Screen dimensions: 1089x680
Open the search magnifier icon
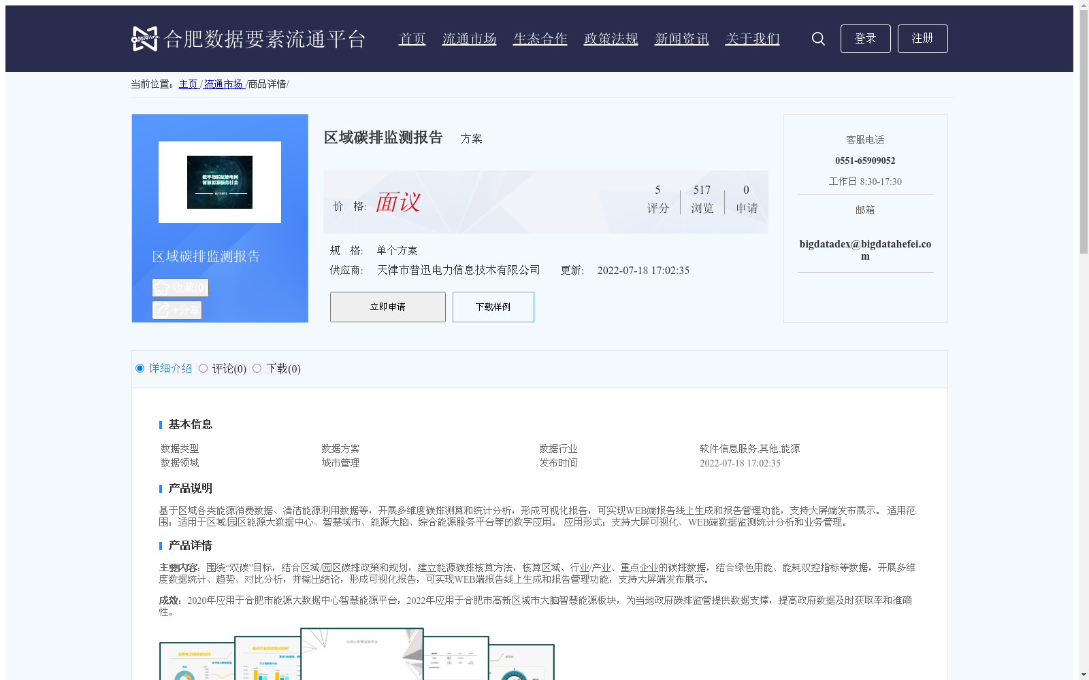[817, 39]
